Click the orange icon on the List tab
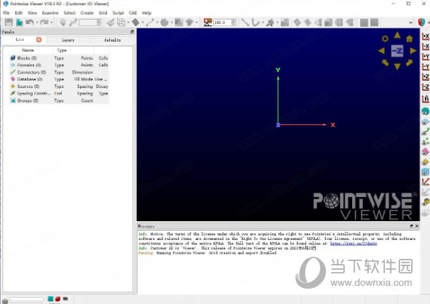Image resolution: width=430 pixels, height=304 pixels. (x=39, y=40)
